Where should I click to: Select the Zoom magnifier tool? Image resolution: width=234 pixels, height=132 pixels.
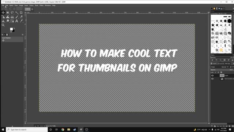[x=3, y=25]
